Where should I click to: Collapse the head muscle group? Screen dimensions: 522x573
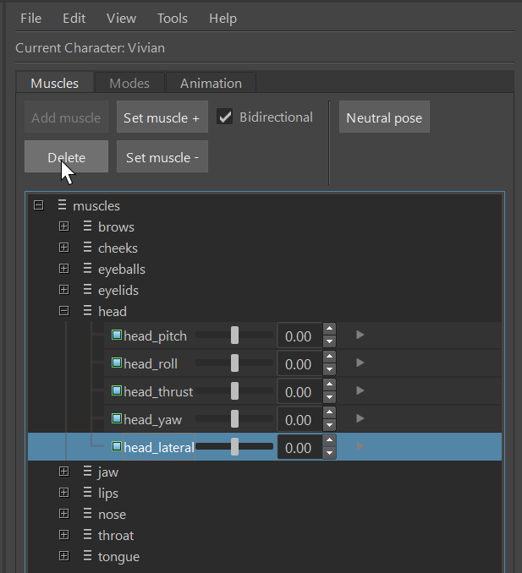point(63,311)
